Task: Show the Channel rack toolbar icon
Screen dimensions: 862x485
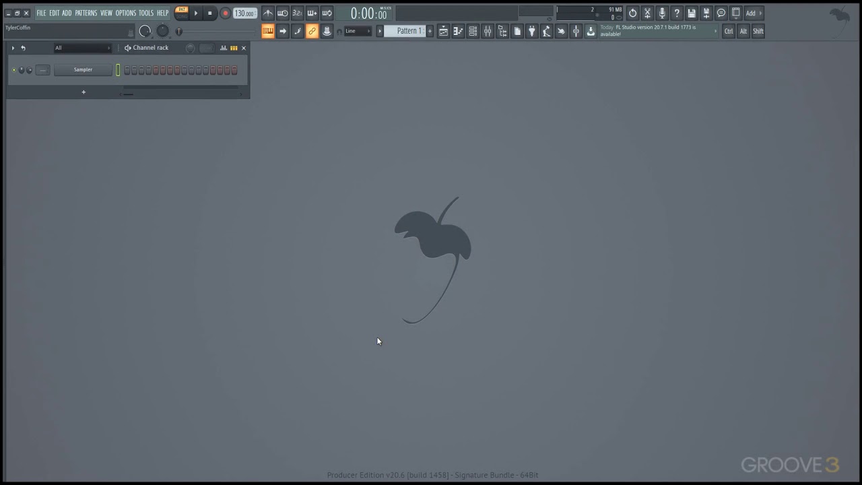Action: [473, 31]
